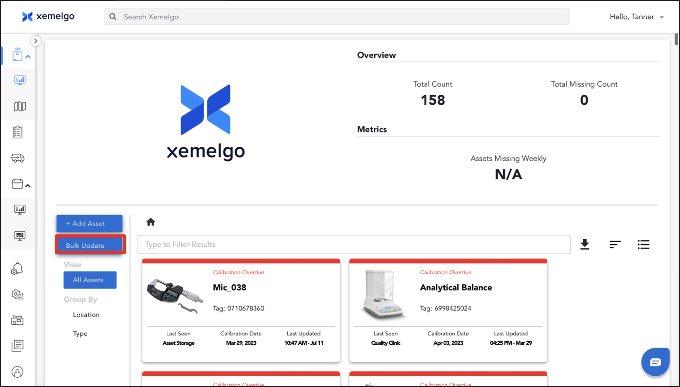Collapse the asset section chevron
Image resolution: width=680 pixels, height=387 pixels.
point(28,57)
